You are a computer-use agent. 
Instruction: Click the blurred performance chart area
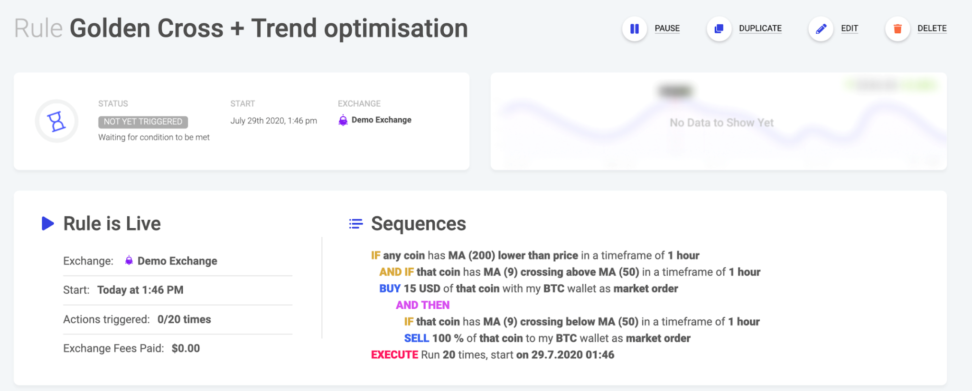point(720,121)
